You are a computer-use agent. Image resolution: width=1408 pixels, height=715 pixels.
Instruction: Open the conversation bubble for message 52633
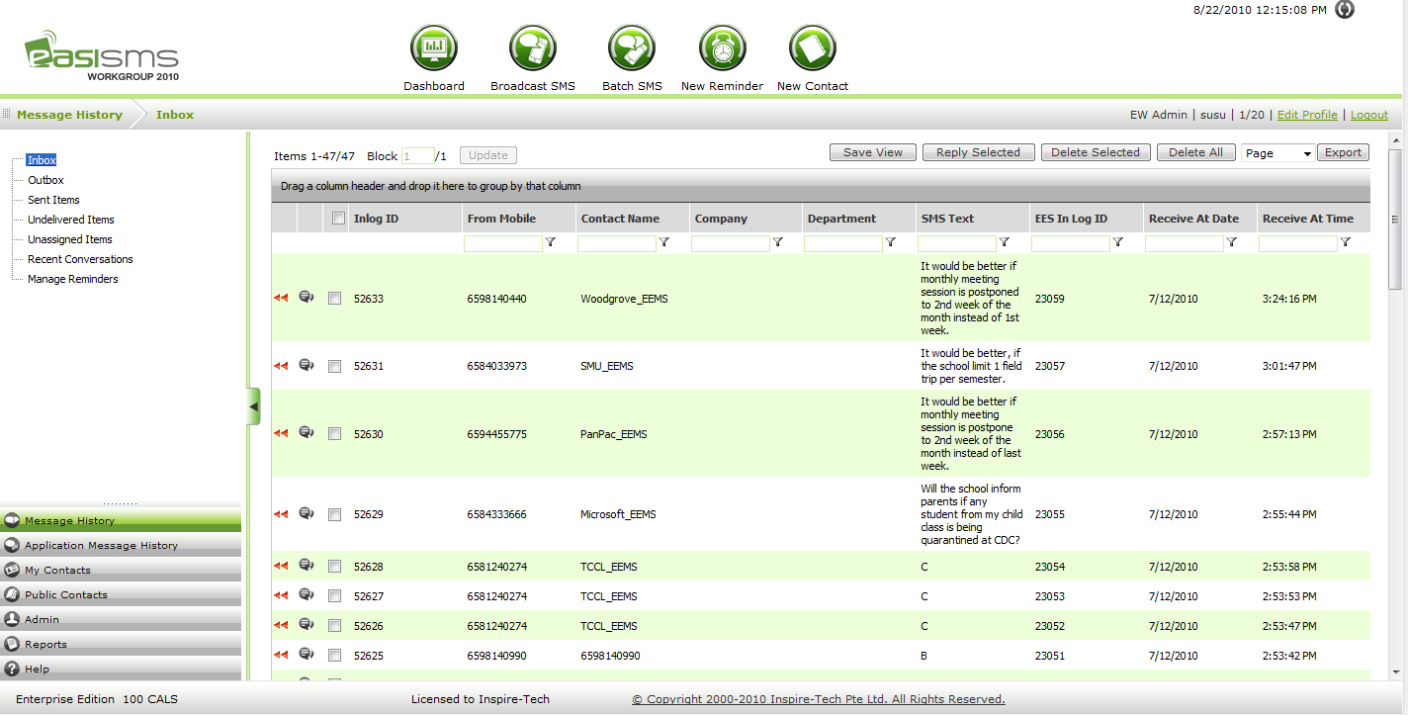(x=307, y=297)
